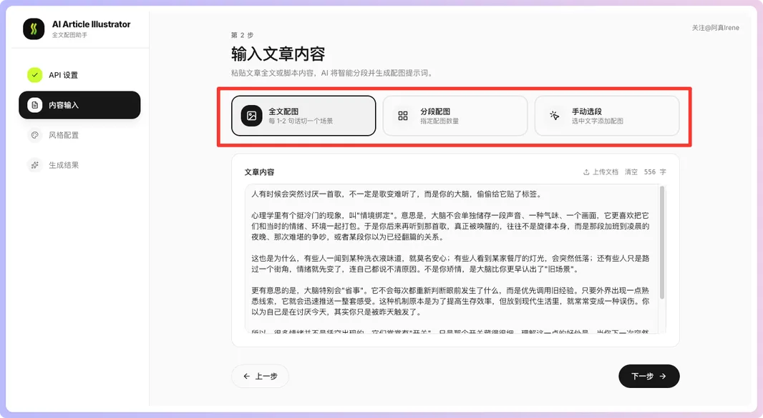The image size is (763, 418).
Task: Click the image icon on the 全文配图 card
Action: [x=251, y=116]
